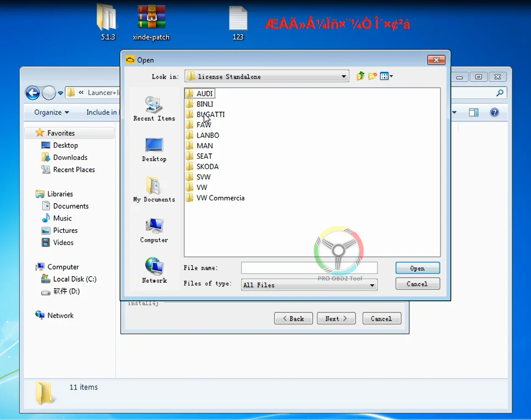Go forward in Explorer window
The width and height of the screenshot is (531, 420).
pos(48,93)
